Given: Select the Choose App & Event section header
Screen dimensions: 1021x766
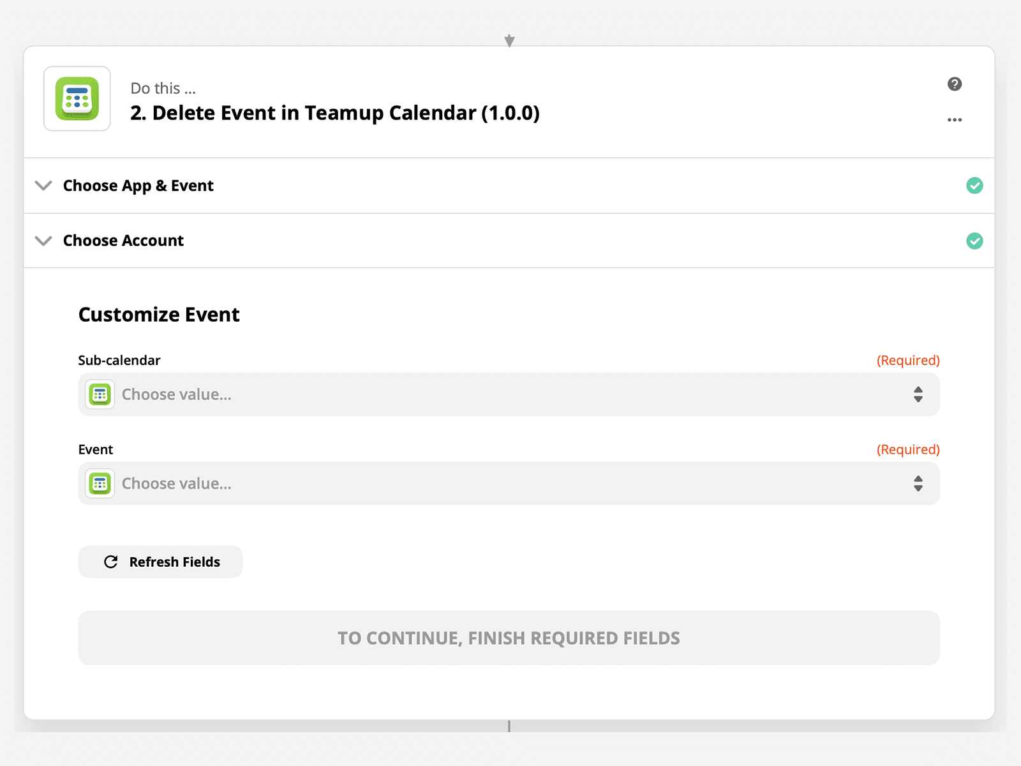Looking at the screenshot, I should [x=509, y=186].
